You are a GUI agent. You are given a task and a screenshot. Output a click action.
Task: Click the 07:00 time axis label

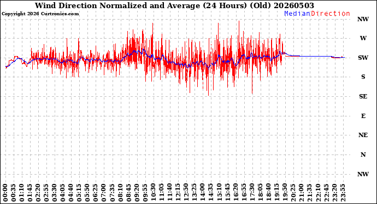coord(104,193)
